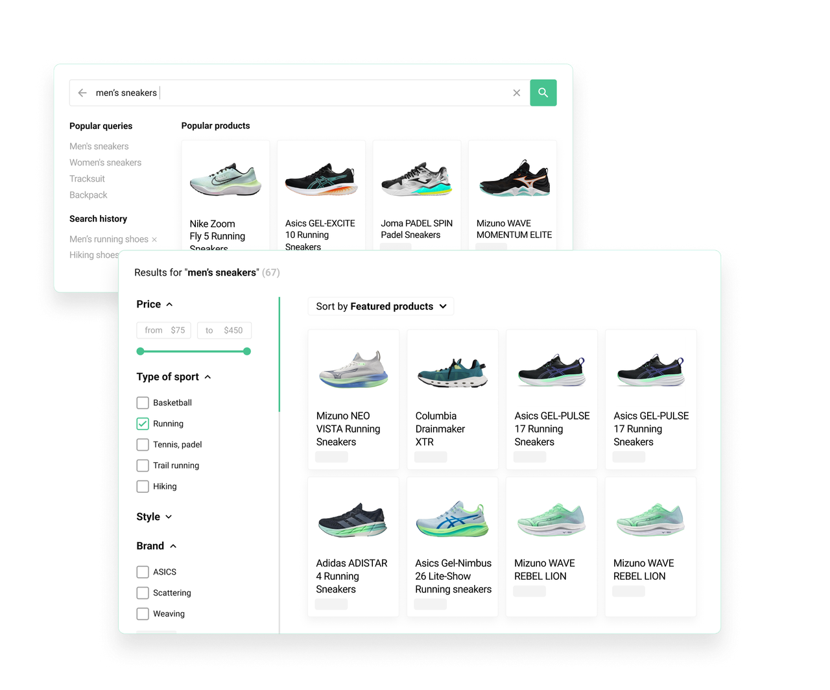Click the 'from $75' price field
This screenshot has height=690, width=830.
pyautogui.click(x=164, y=330)
